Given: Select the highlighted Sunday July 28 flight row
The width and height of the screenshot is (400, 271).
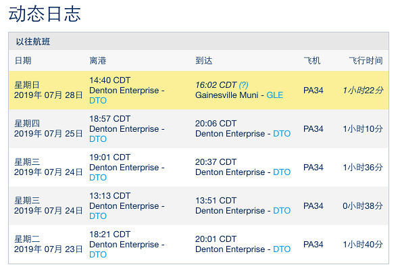Looking at the screenshot, I should point(199,91).
